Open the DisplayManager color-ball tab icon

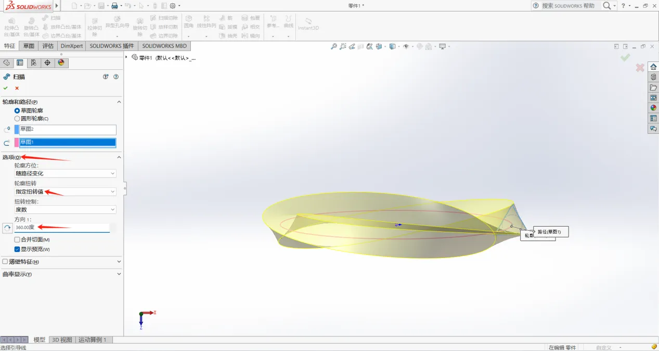(x=61, y=63)
